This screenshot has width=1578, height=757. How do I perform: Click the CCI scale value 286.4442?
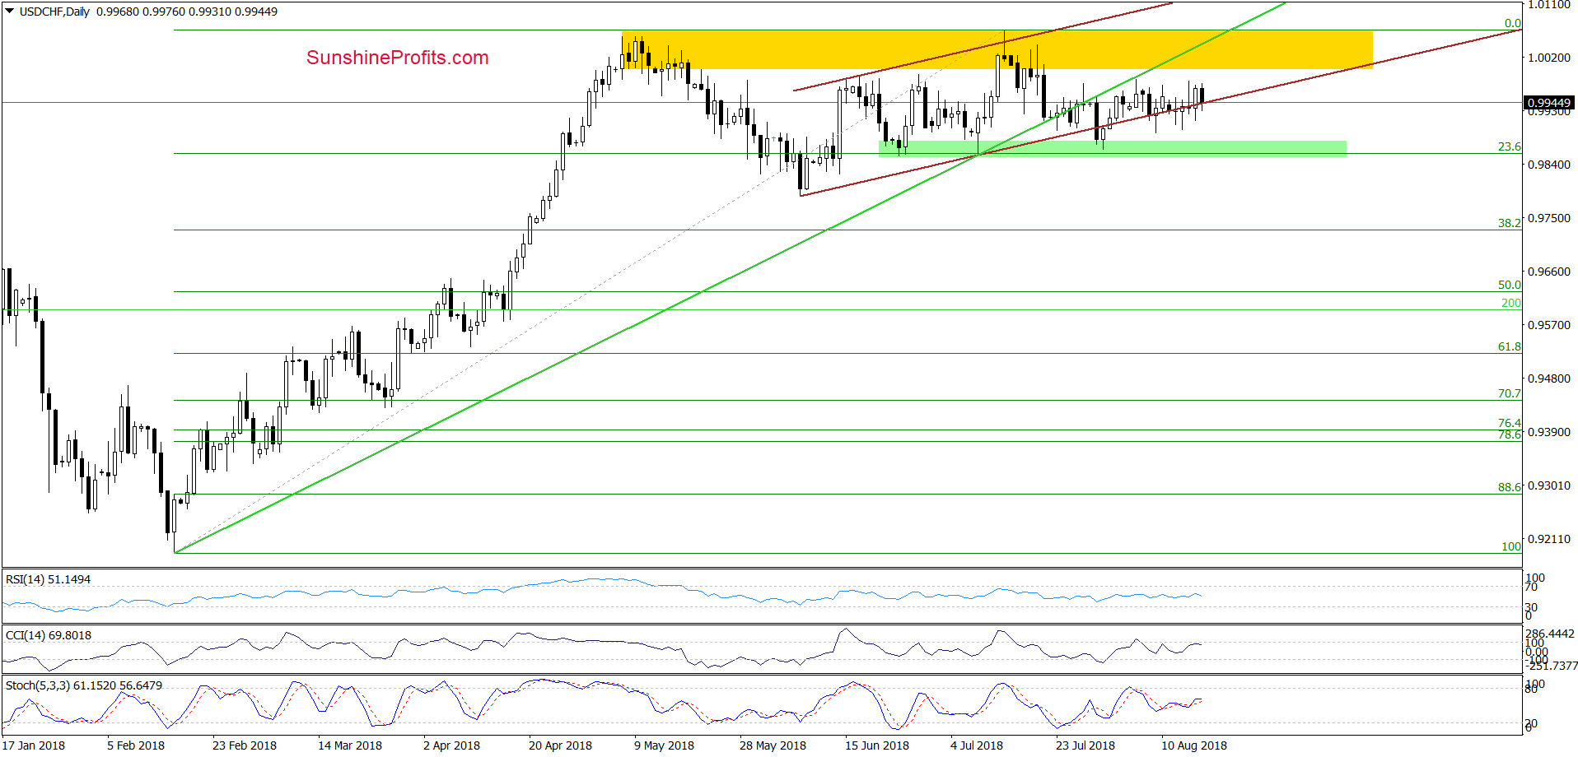click(1550, 634)
